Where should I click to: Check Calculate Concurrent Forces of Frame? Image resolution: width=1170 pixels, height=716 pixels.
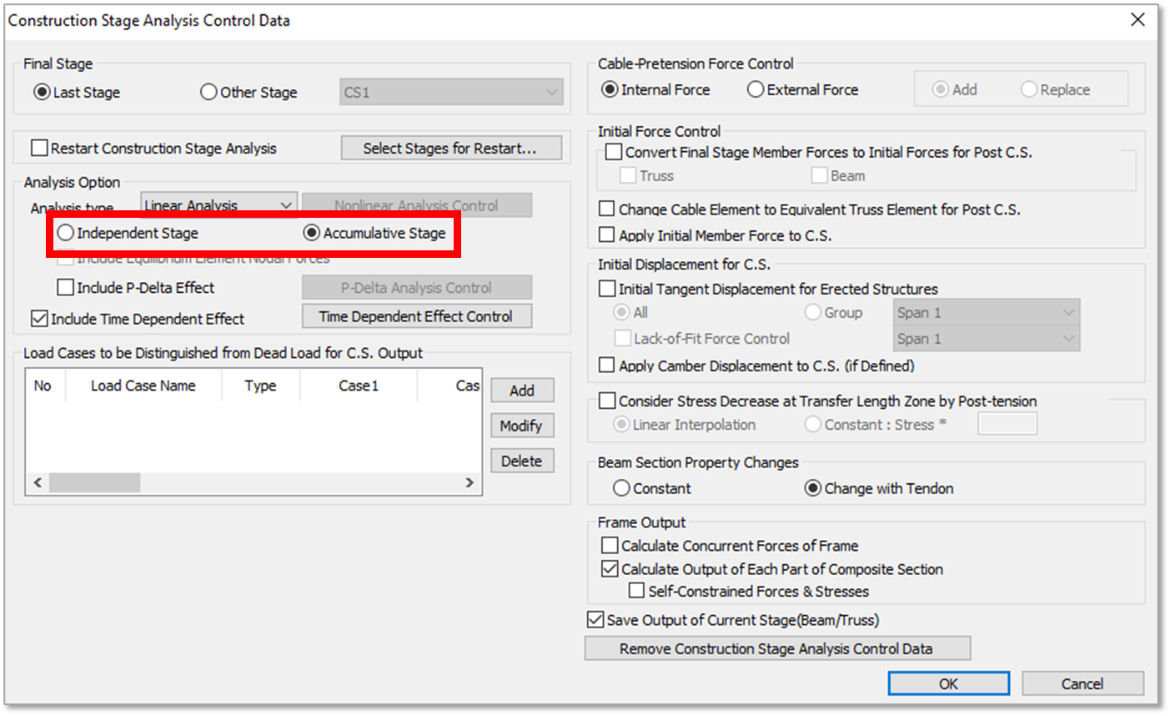click(x=610, y=546)
